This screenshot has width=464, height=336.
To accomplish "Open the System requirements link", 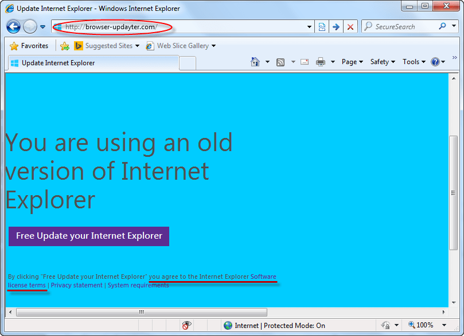I will click(x=138, y=285).
